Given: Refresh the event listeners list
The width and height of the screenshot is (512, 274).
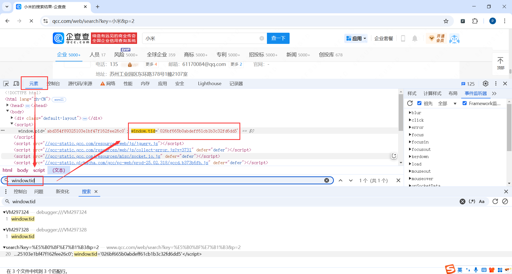Looking at the screenshot, I should (410, 103).
